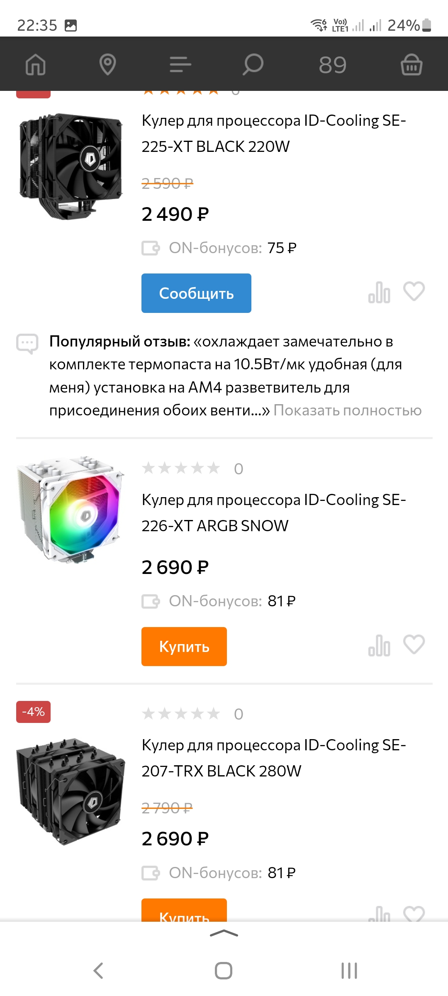Image resolution: width=448 pixels, height=996 pixels.
Task: View the SE-207-TRX BLACK product image
Action: click(71, 791)
